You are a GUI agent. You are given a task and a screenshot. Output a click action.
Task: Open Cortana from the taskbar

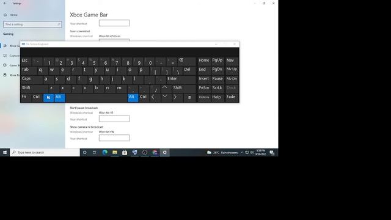coord(84,152)
